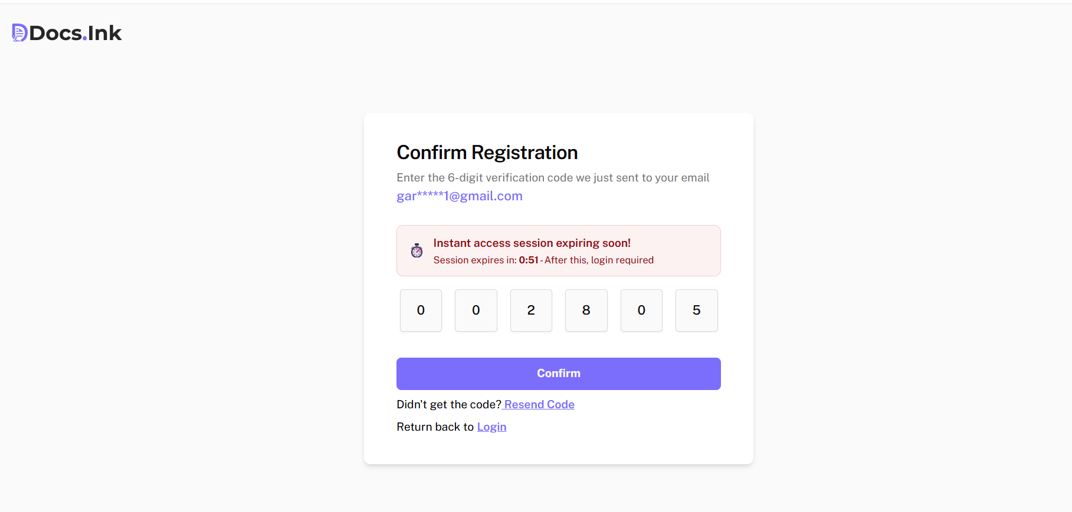
Task: Click the "After this, login required" note
Action: [x=599, y=260]
